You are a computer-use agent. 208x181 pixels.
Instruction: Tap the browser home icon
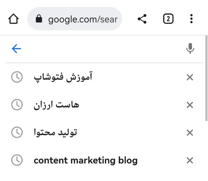click(13, 19)
